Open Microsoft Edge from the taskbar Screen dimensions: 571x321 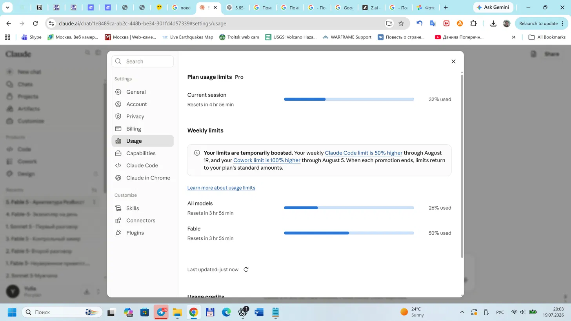pyautogui.click(x=226, y=312)
